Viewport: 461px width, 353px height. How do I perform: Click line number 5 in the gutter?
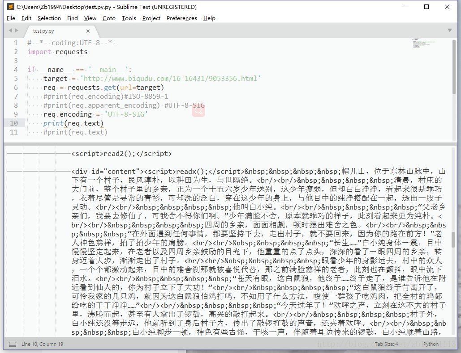[15, 78]
